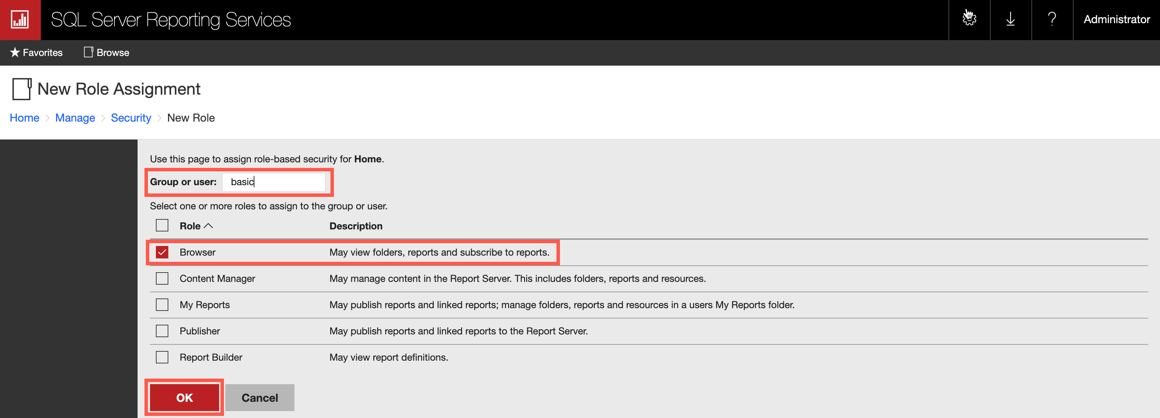This screenshot has width=1160, height=418.
Task: Click the Favorites star icon
Action: tap(15, 53)
